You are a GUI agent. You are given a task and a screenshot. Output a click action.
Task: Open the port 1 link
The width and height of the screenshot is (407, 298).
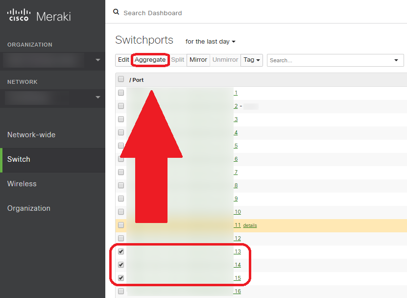tap(236, 93)
